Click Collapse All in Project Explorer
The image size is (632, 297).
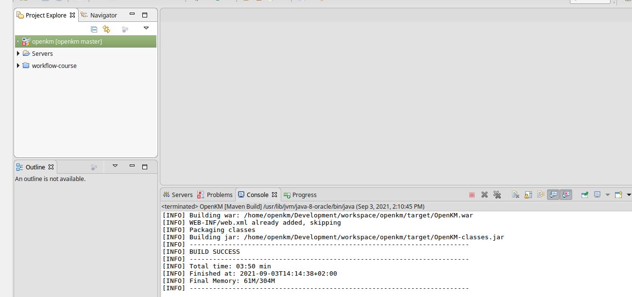point(94,29)
